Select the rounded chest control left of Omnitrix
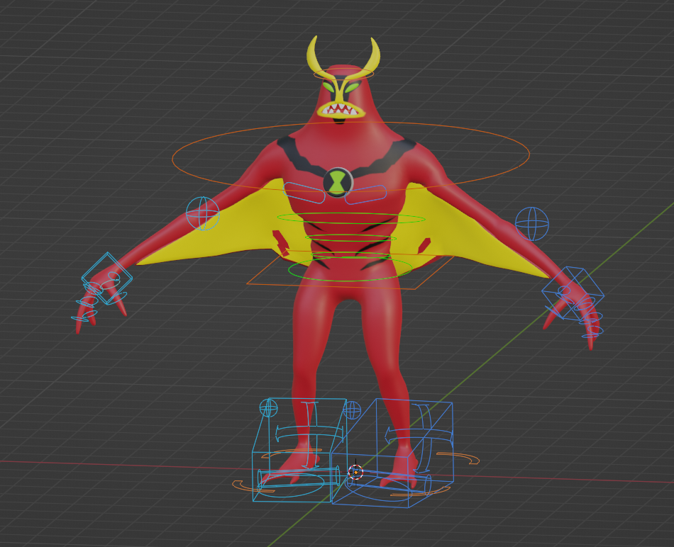The image size is (674, 547). (x=304, y=192)
